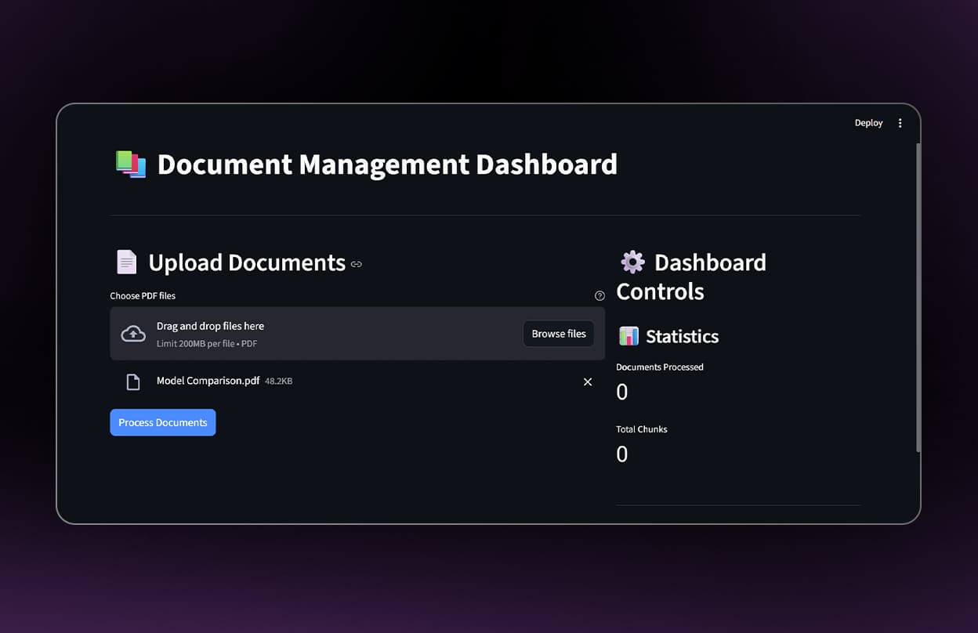
Task: Select the Model Comparison.pdf file name
Action: (x=208, y=381)
